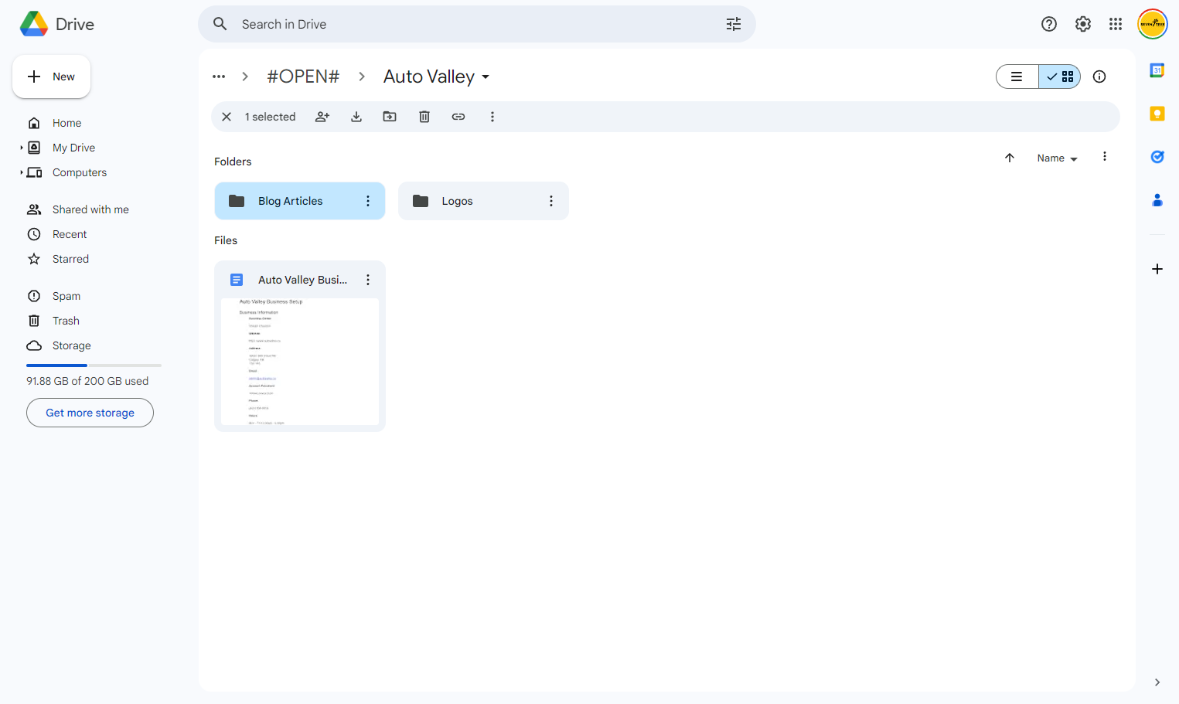Open more actions in selection toolbar

coord(492,117)
